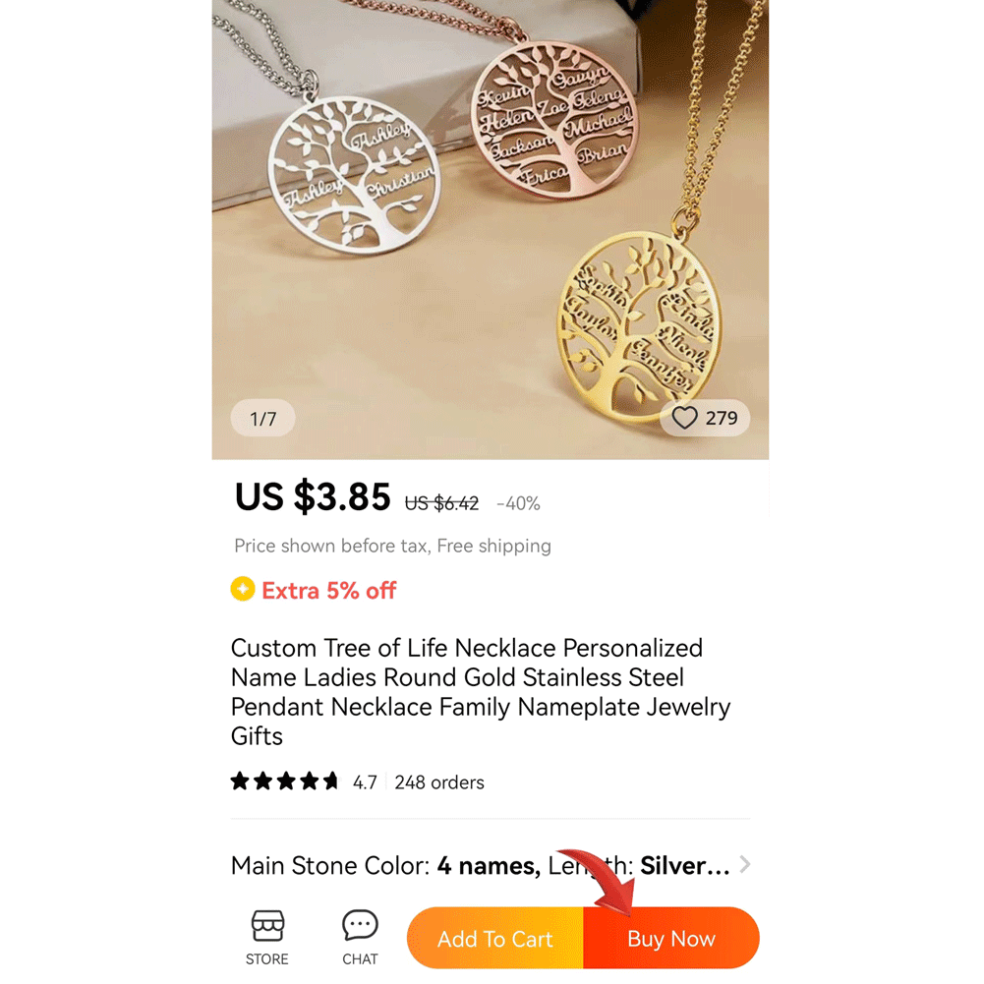Click the five-star rating icons
The width and height of the screenshot is (984, 984).
tap(284, 781)
